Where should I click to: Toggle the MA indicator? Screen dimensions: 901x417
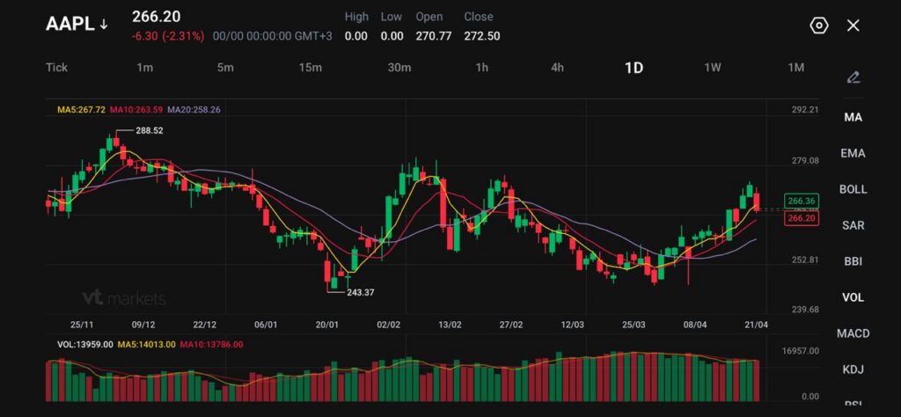point(853,117)
